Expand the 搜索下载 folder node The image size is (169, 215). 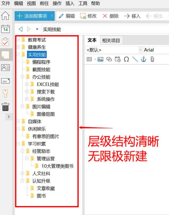tap(27, 92)
